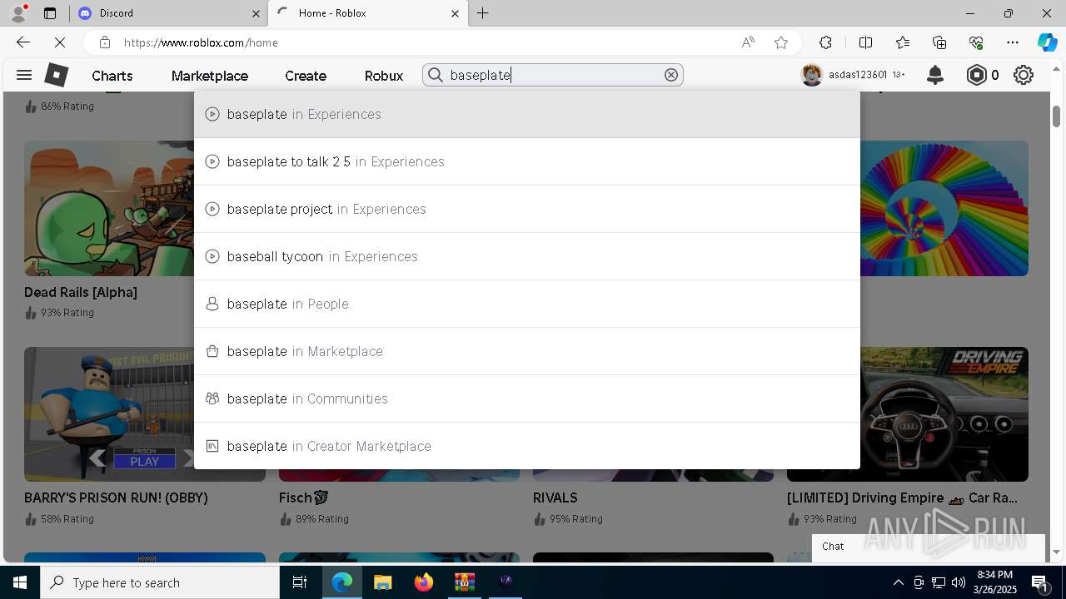Screen dimensions: 1066x599
Task: Open a new browser tab
Action: 483,13
